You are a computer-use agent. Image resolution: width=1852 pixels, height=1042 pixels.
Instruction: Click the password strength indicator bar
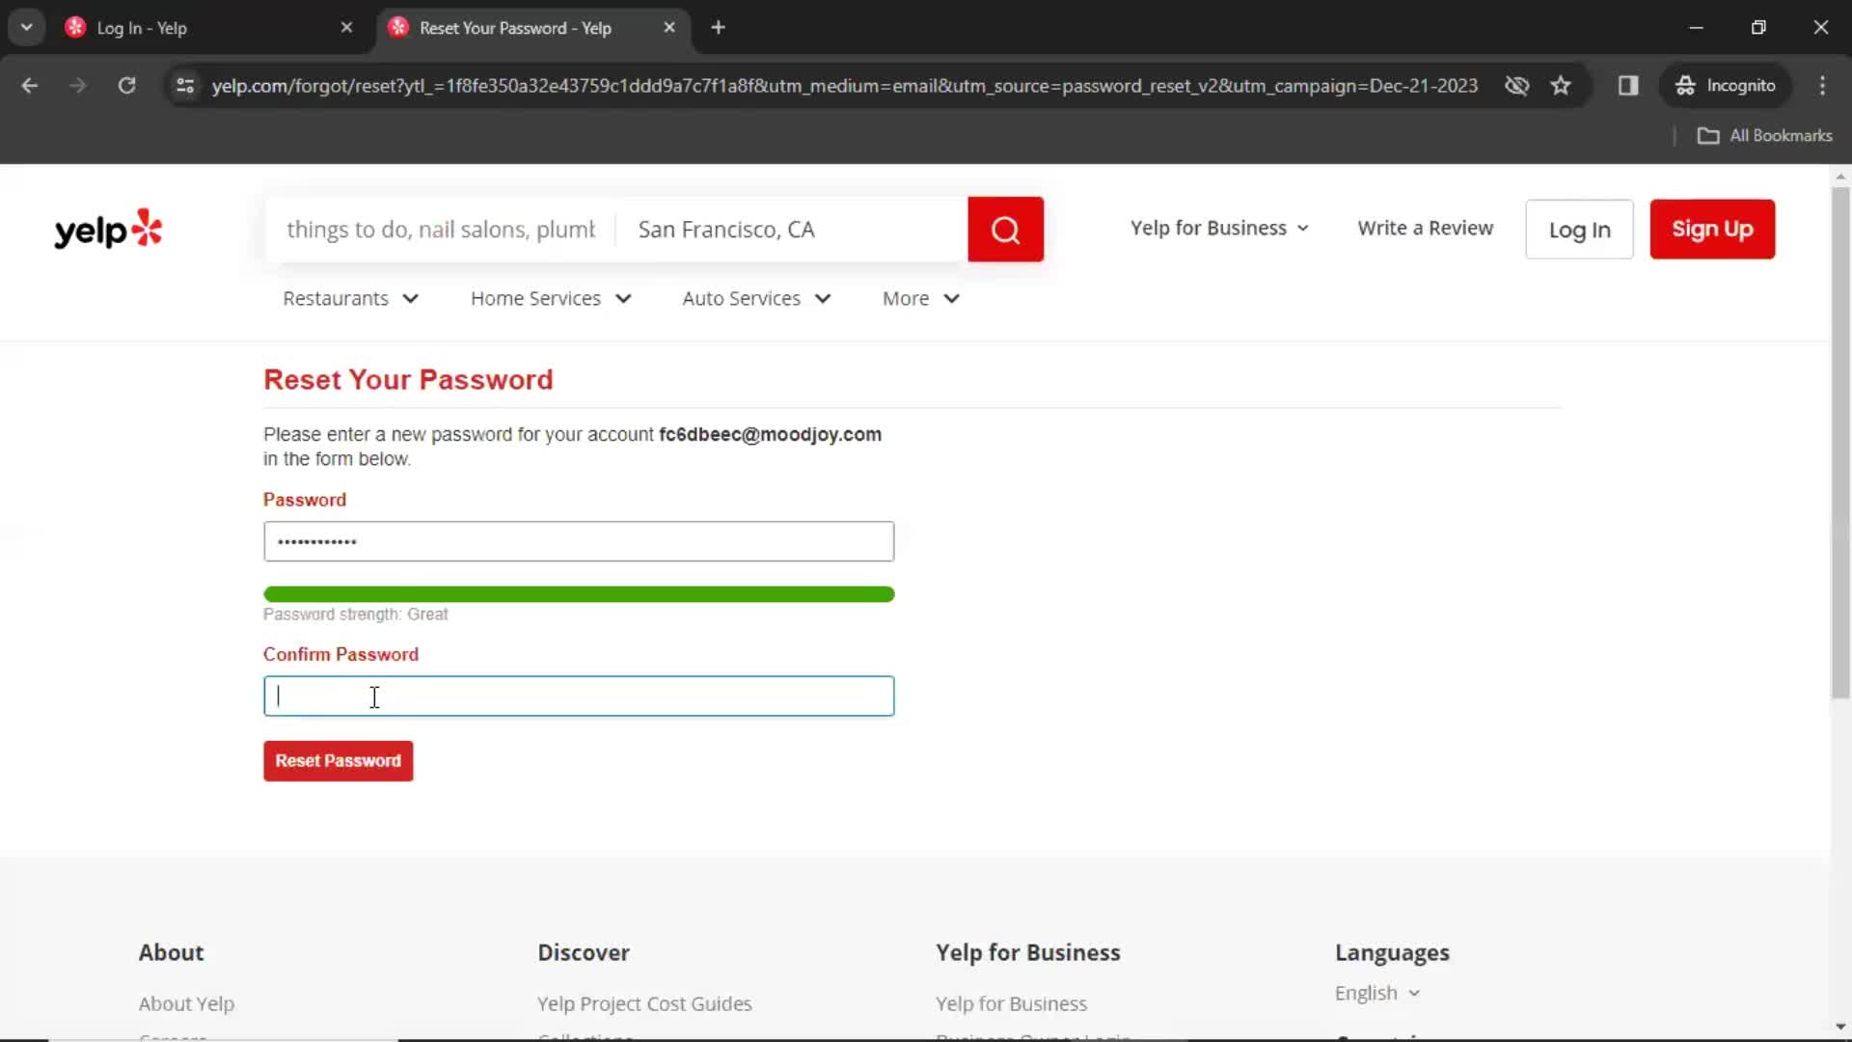[x=580, y=594]
